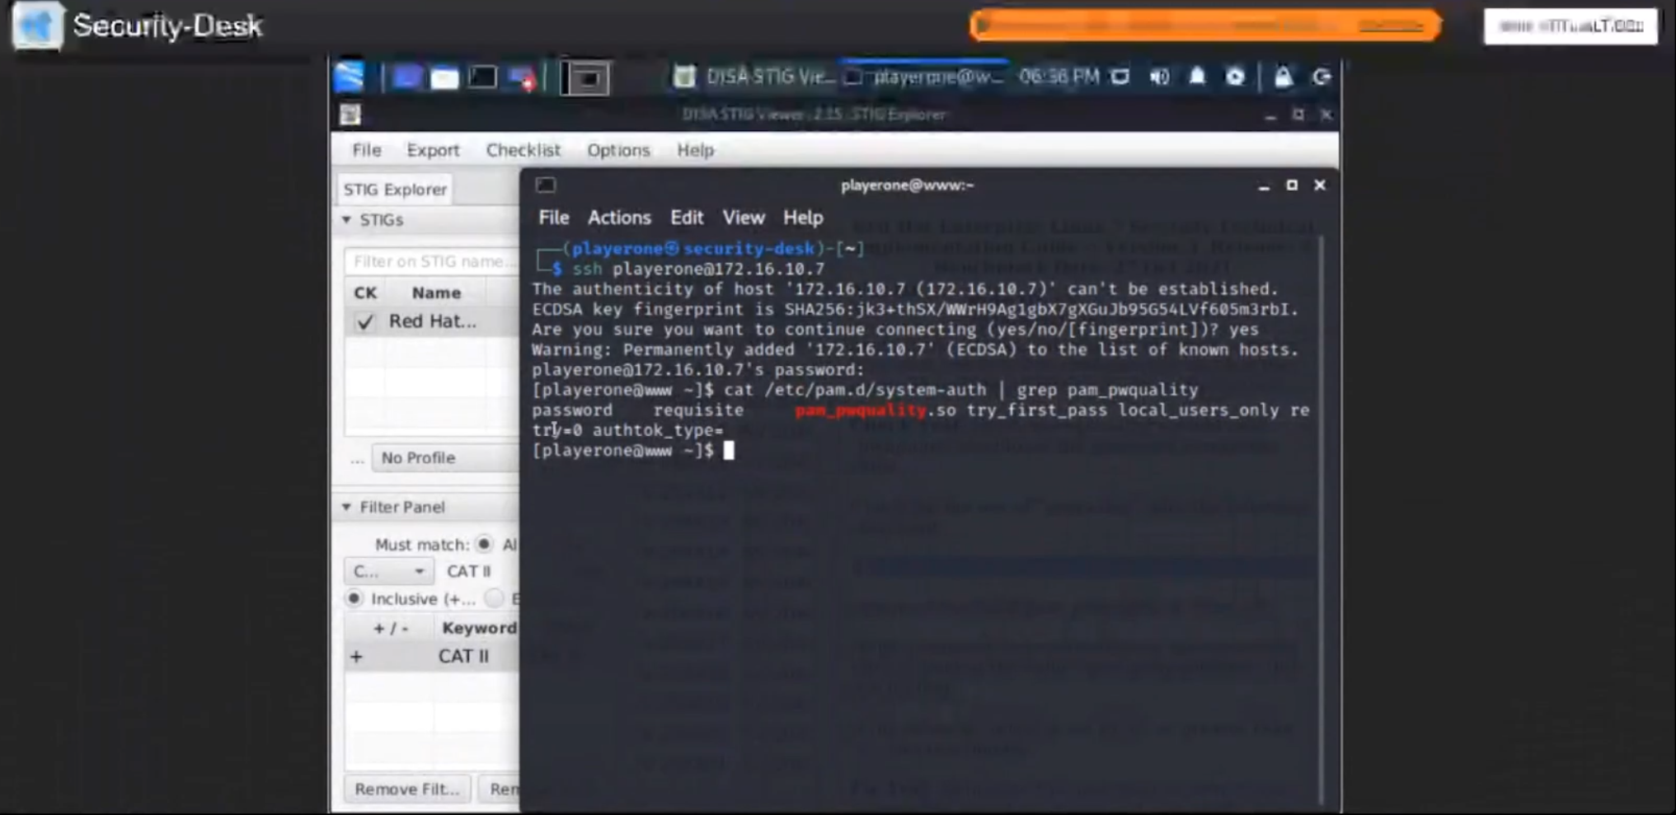The image size is (1676, 815).
Task: Click the 06:38 PM clock
Action: click(x=1059, y=77)
